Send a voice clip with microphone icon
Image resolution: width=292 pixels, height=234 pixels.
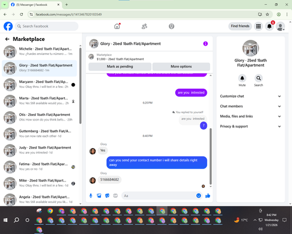pyautogui.click(x=91, y=195)
